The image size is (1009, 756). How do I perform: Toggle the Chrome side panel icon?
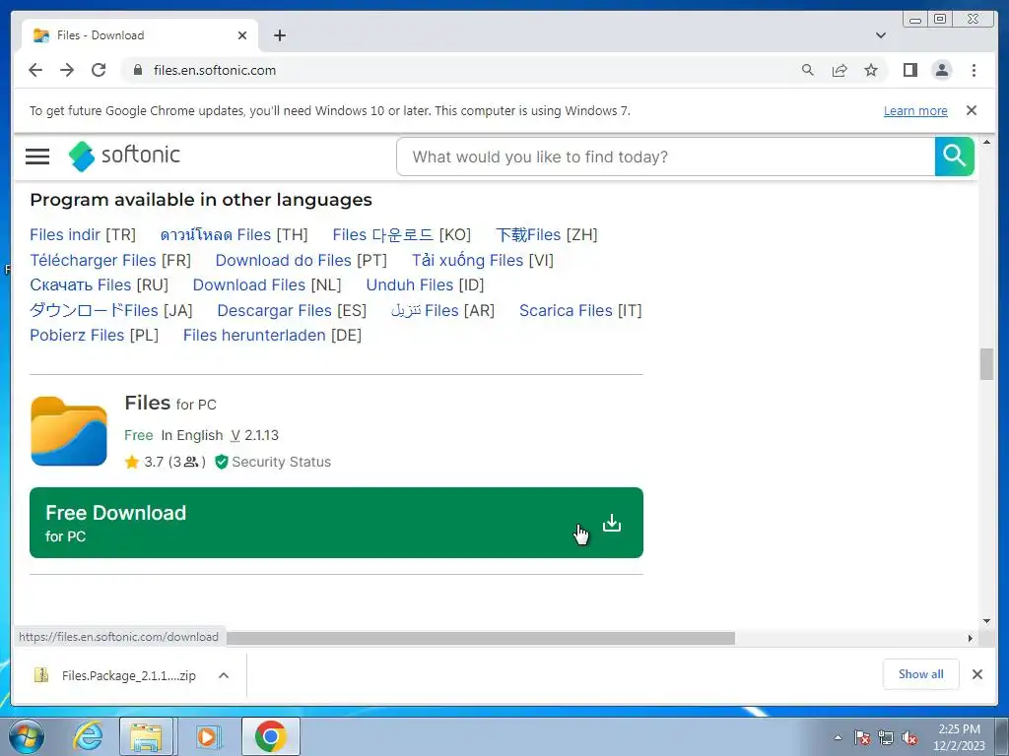[x=909, y=70]
